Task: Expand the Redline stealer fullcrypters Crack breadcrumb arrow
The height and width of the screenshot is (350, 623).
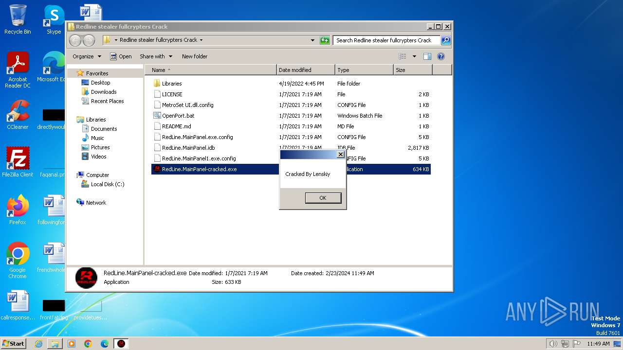Action: tap(201, 40)
